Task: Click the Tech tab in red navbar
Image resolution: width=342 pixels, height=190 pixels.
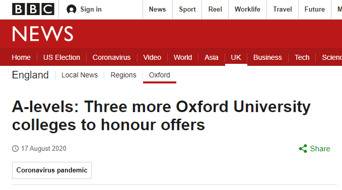Action: click(x=302, y=57)
